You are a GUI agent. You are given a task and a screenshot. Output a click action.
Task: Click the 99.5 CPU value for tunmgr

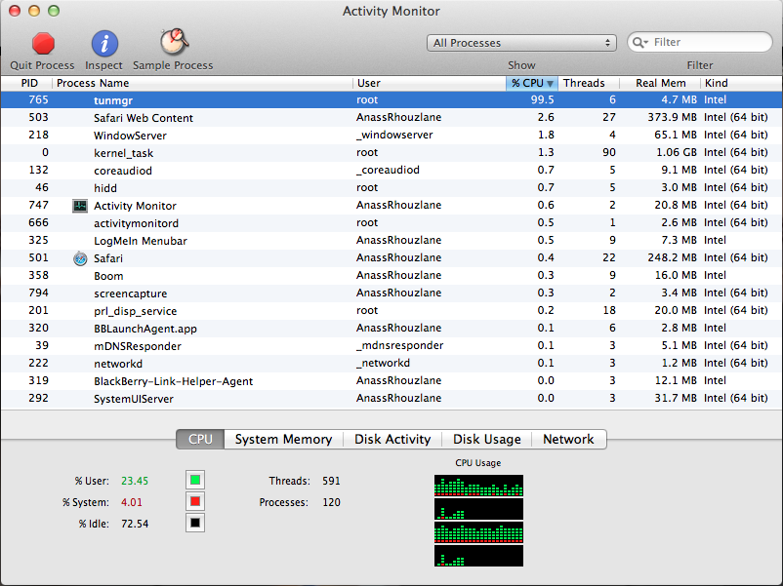click(x=542, y=99)
